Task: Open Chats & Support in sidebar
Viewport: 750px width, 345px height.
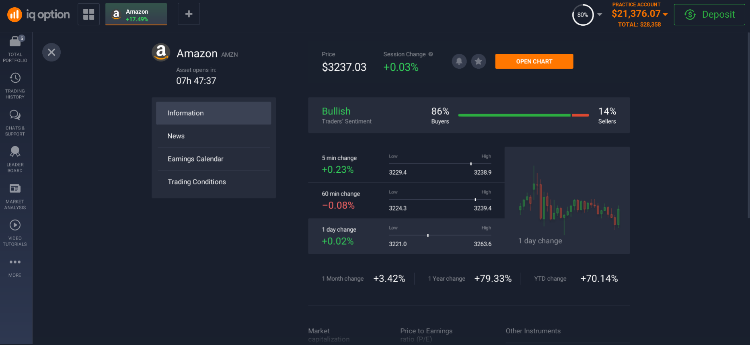Action: 15,122
